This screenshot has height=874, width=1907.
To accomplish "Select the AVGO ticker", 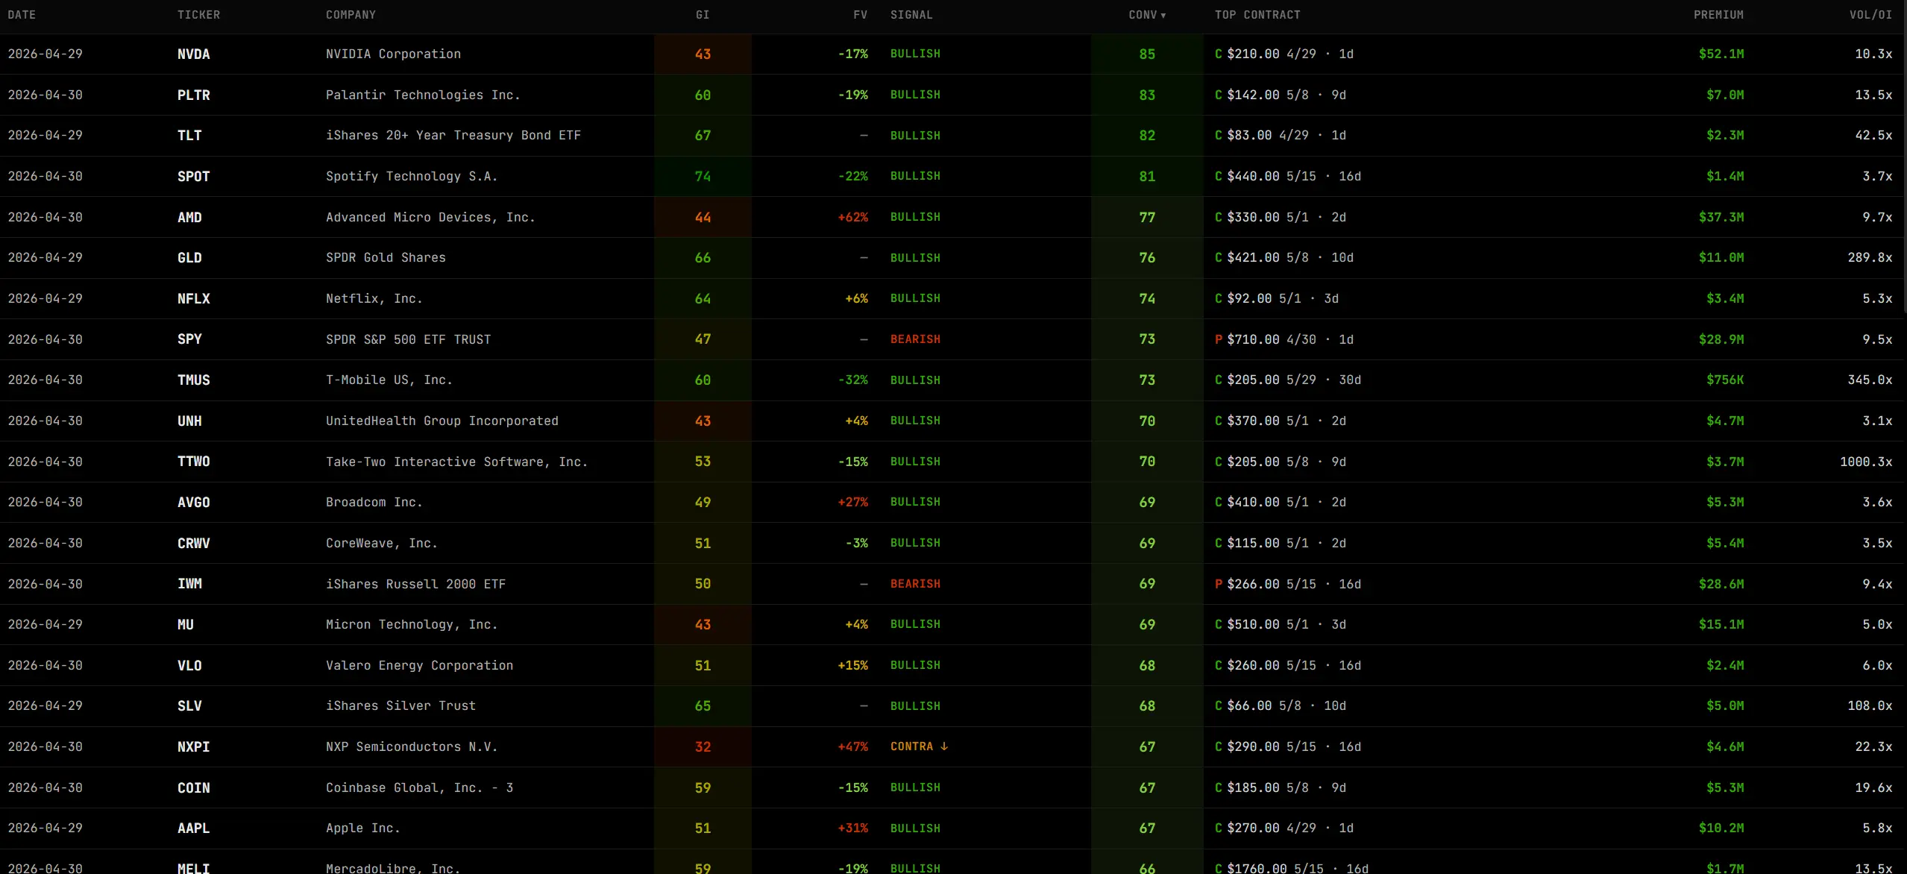I will coord(194,503).
